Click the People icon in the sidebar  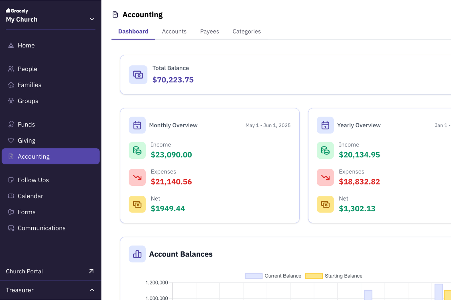11,69
